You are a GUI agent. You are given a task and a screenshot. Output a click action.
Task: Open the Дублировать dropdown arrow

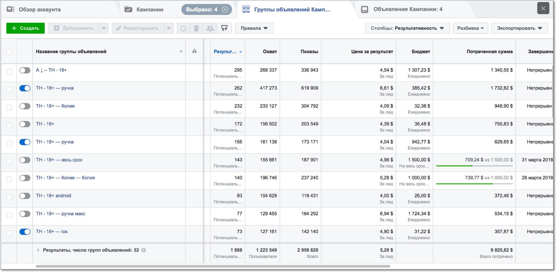104,28
